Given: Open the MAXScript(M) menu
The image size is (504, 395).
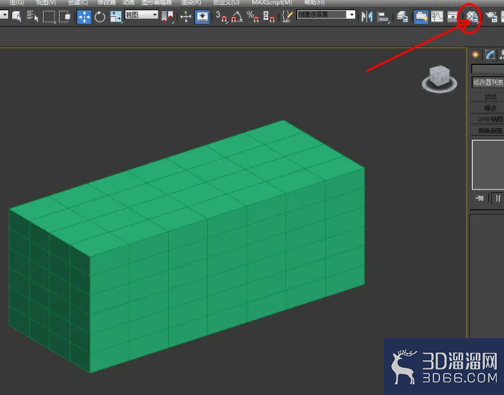Looking at the screenshot, I should 272,2.
